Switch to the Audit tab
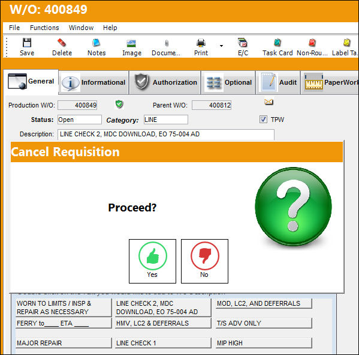Viewport: 359px width, 355px height. tap(278, 82)
